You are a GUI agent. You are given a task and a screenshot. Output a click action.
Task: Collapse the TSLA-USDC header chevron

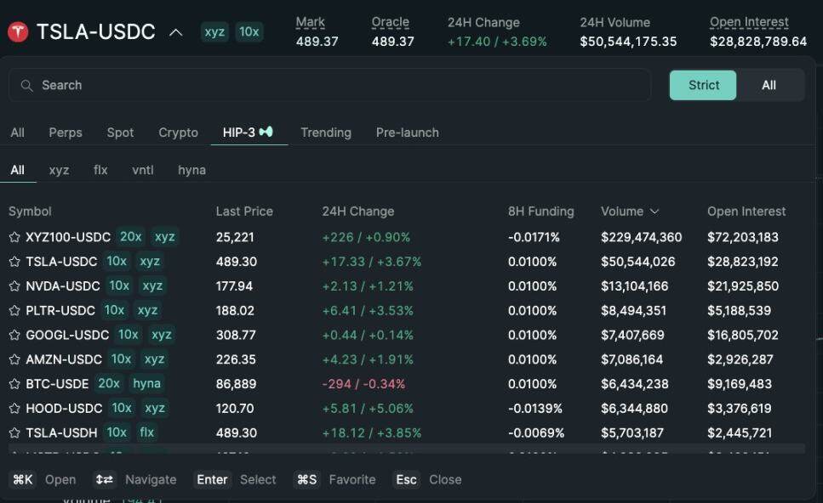[175, 31]
